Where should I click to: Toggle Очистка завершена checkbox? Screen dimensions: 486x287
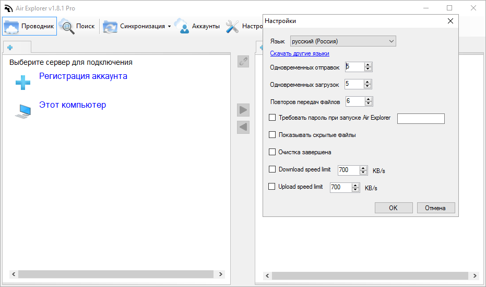pyautogui.click(x=272, y=152)
